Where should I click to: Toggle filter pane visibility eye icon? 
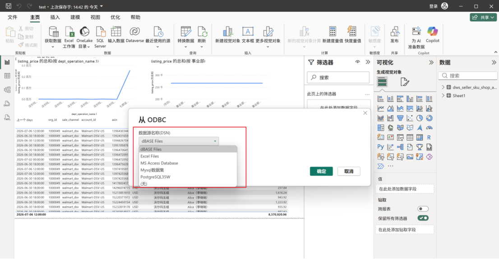coord(358,62)
